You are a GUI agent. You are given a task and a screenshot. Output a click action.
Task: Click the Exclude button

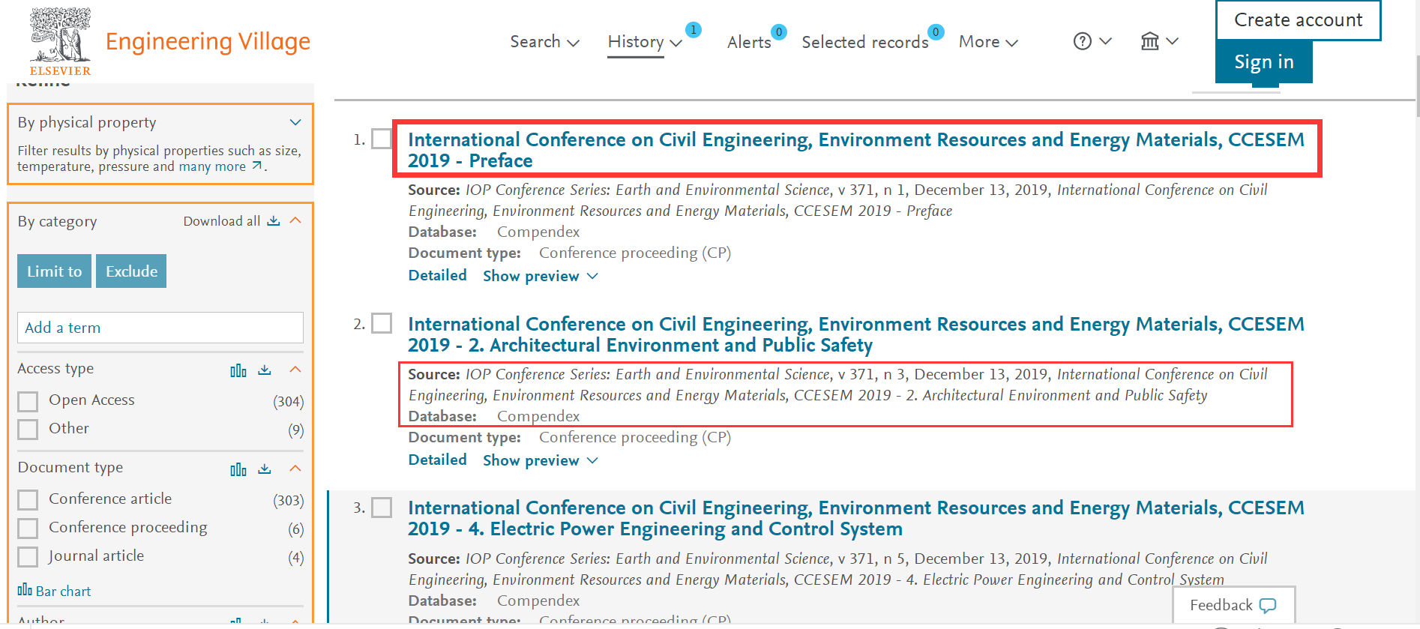tap(131, 271)
